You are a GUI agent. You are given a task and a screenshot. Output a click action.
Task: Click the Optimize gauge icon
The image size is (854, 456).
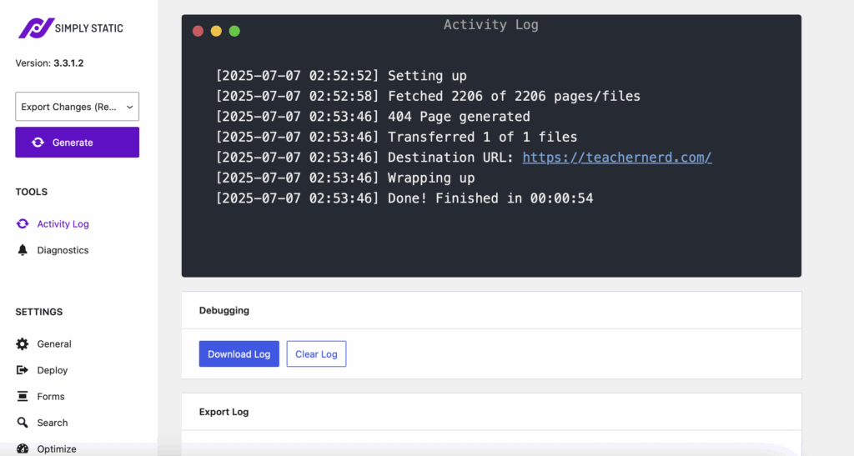(x=23, y=449)
